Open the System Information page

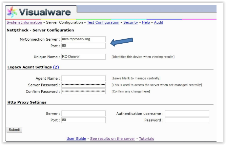coord(24,22)
